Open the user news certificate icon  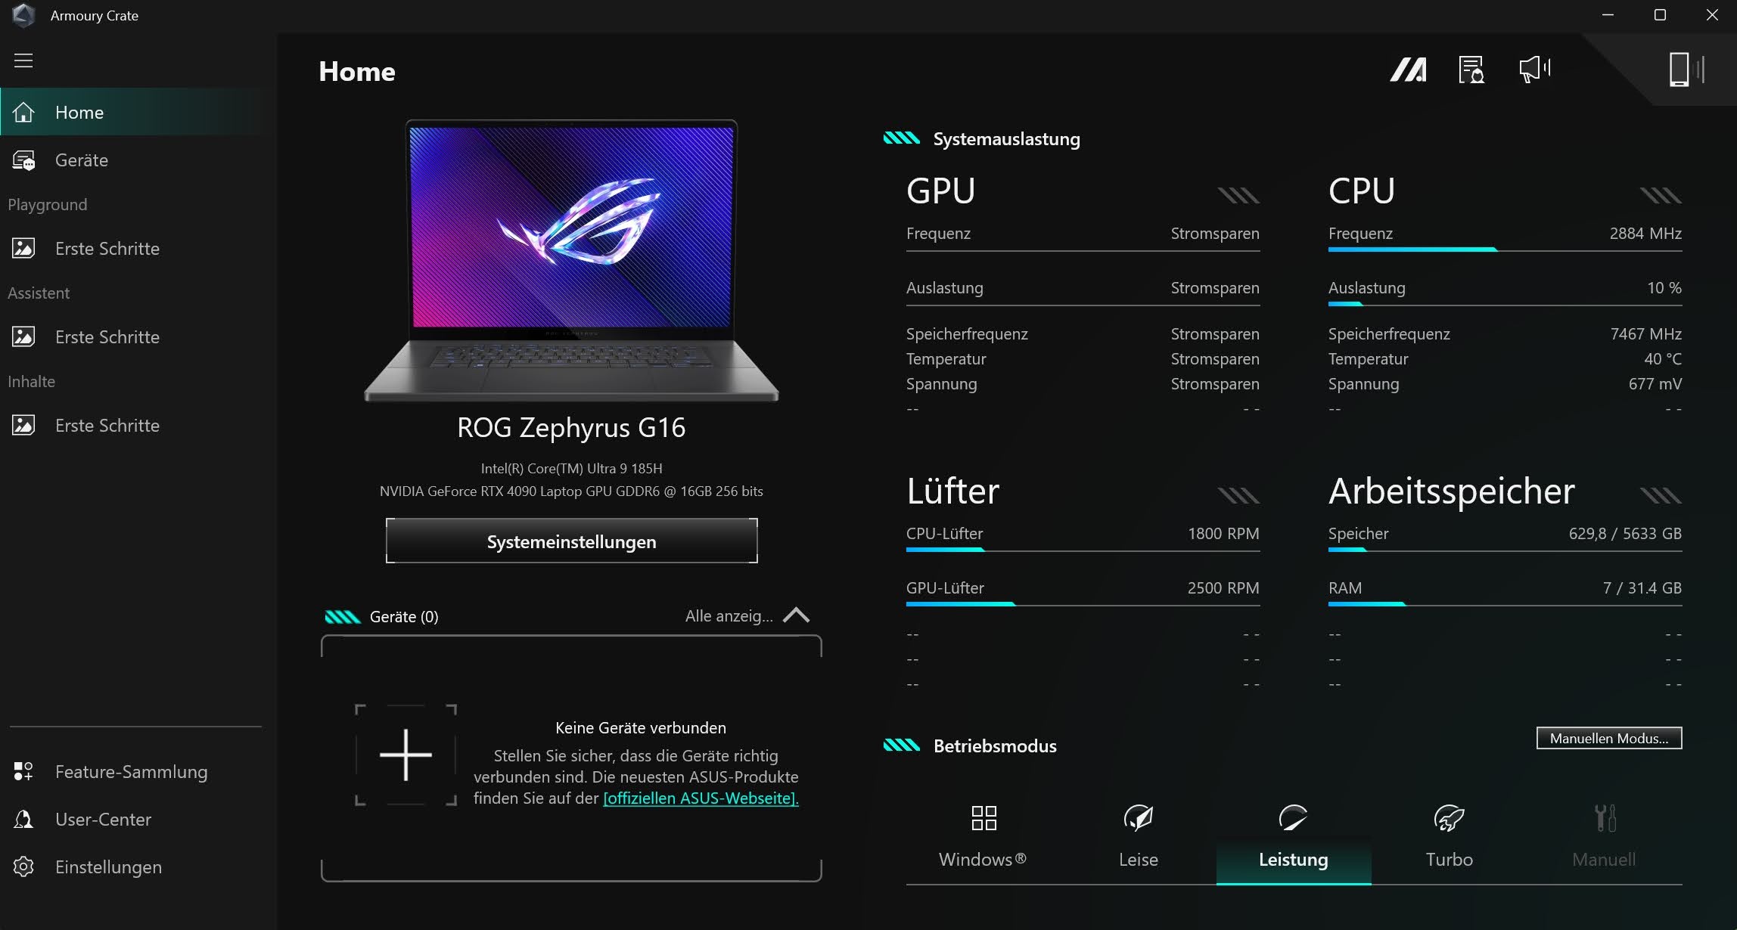tap(1471, 70)
